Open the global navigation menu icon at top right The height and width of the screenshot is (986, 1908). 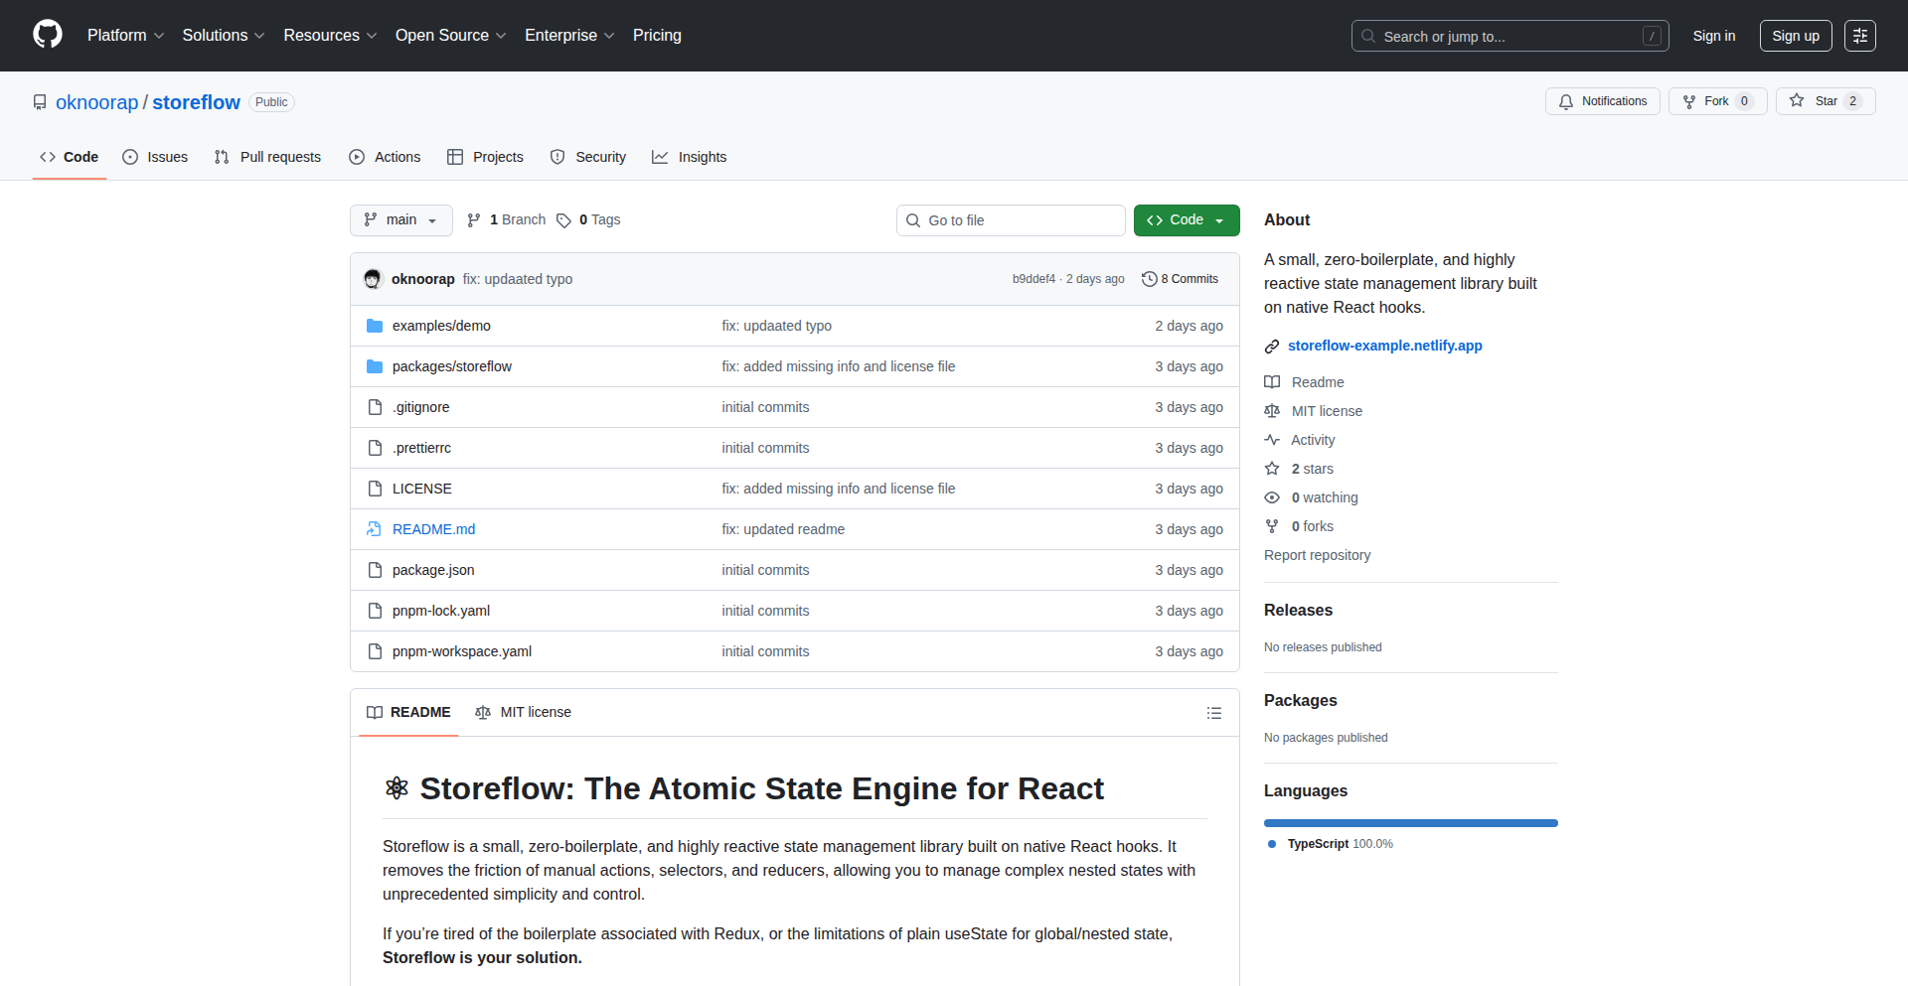1859,36
